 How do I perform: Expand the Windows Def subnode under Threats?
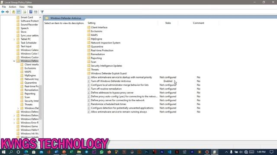tap(18, 108)
